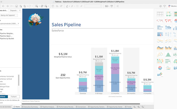Screen dimensions: 177x109
Task: Click the New dashboard icon in tab bar
Action: [x=138, y=107]
